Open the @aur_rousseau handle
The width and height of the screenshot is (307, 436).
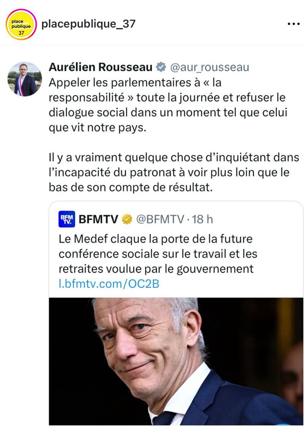point(209,67)
